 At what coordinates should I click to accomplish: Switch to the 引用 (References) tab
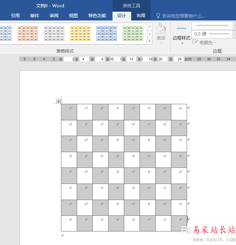point(15,16)
